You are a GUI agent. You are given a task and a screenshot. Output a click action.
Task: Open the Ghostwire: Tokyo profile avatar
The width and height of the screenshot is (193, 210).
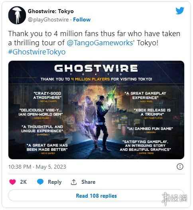[x=17, y=15]
